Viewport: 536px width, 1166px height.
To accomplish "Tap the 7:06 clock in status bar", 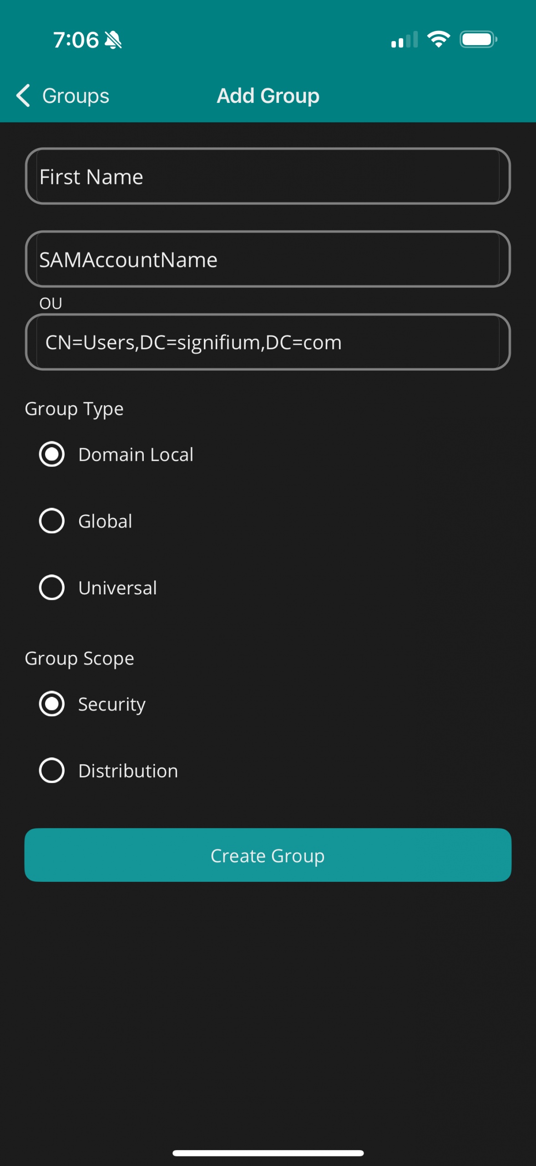I will pyautogui.click(x=76, y=40).
